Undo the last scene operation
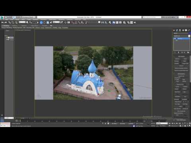191x143 pixels. pyautogui.click(x=2, y=23)
